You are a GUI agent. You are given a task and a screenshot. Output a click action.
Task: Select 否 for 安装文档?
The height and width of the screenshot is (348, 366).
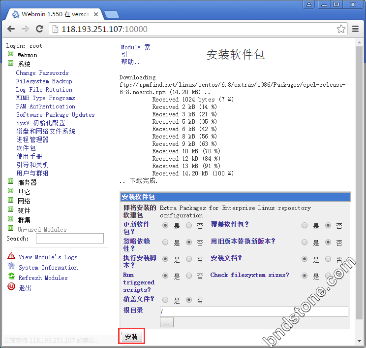point(328,259)
